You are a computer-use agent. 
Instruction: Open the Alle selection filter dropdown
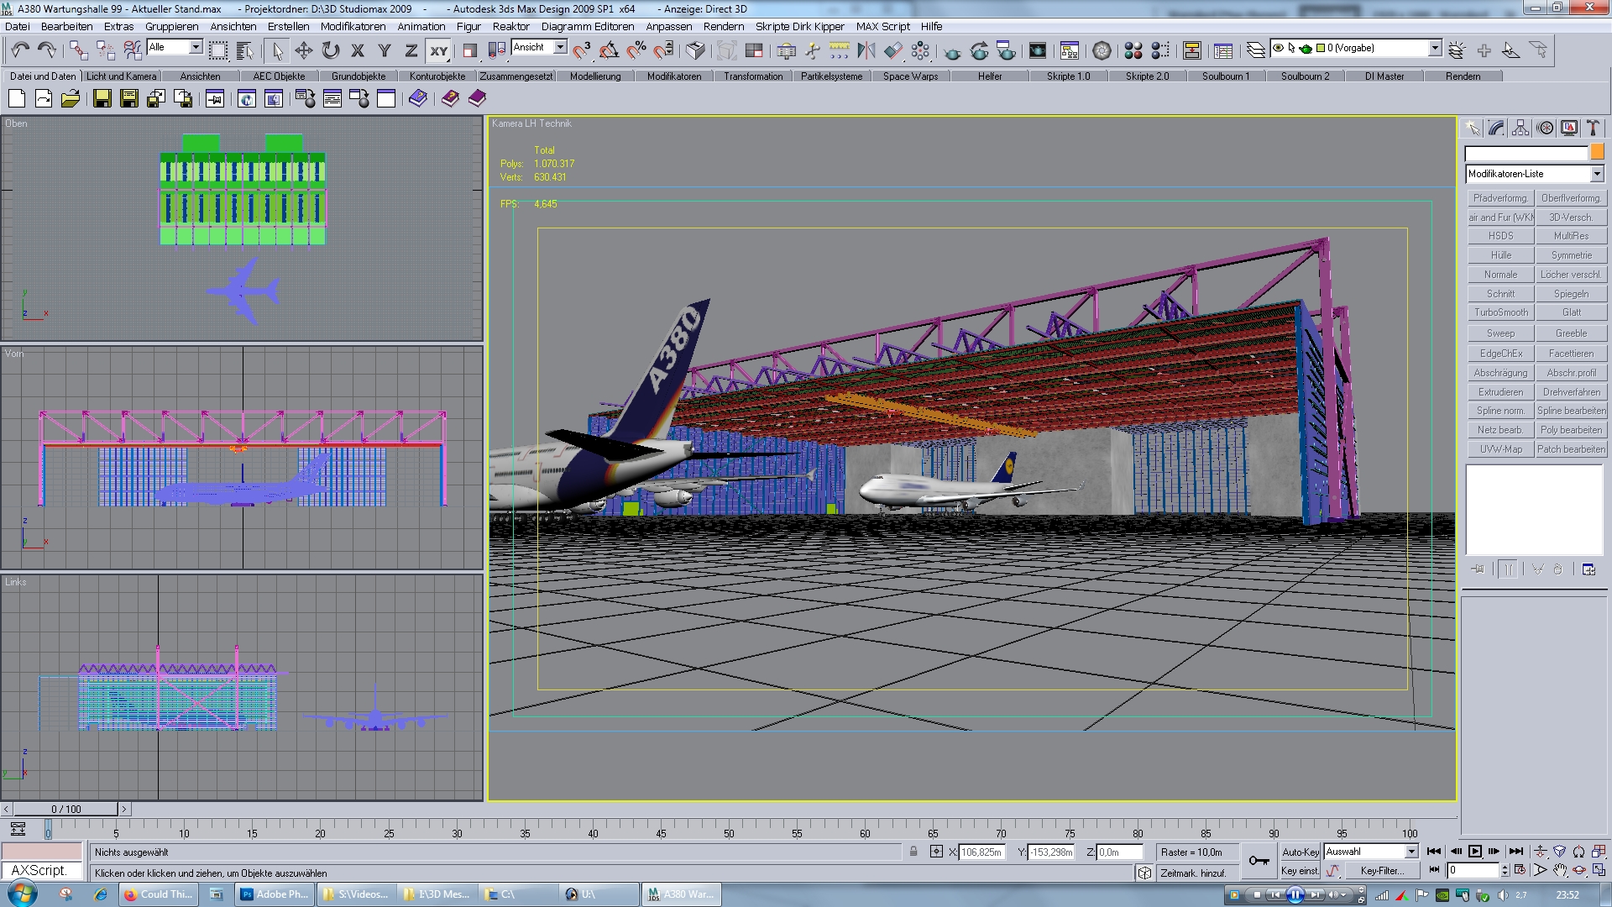[196, 48]
